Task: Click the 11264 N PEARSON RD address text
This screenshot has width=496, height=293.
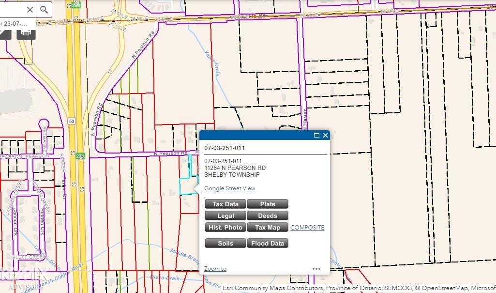Action: coord(235,168)
